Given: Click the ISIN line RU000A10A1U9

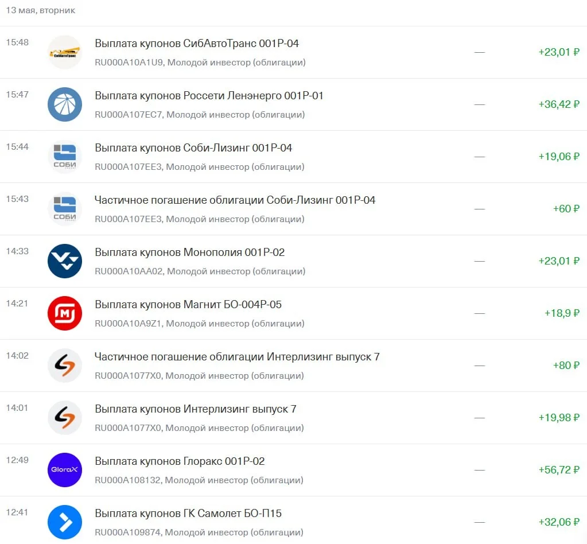Looking at the screenshot, I should point(200,63).
